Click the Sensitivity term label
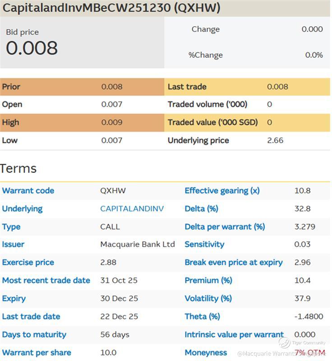The width and height of the screenshot is (332, 361). pos(204,244)
